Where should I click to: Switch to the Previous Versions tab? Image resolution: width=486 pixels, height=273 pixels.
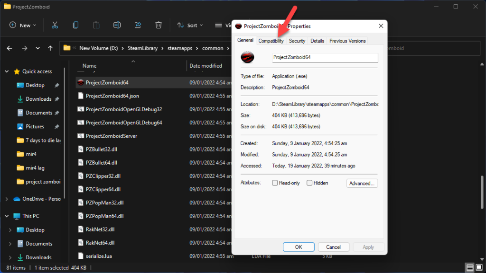[347, 41]
